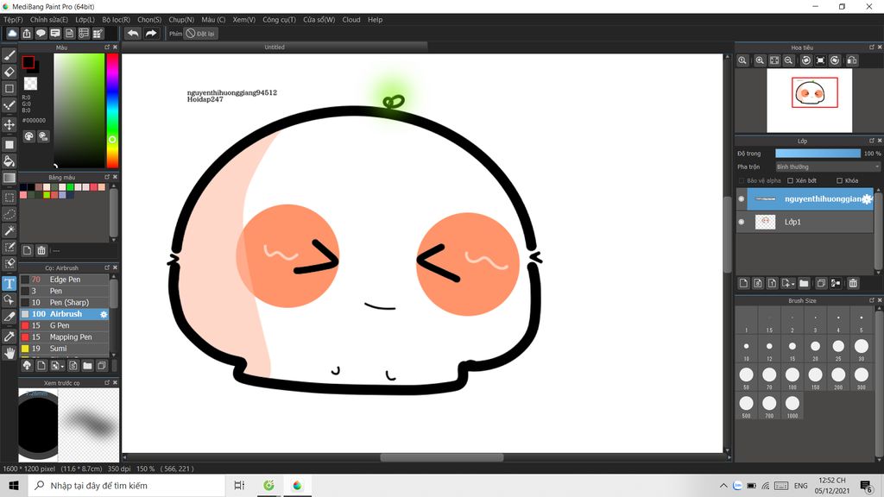Select the Sumi brush
This screenshot has height=497, width=884.
pyautogui.click(x=64, y=349)
